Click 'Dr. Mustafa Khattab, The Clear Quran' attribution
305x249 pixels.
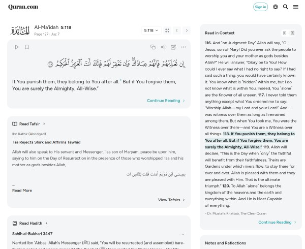coord(235,213)
